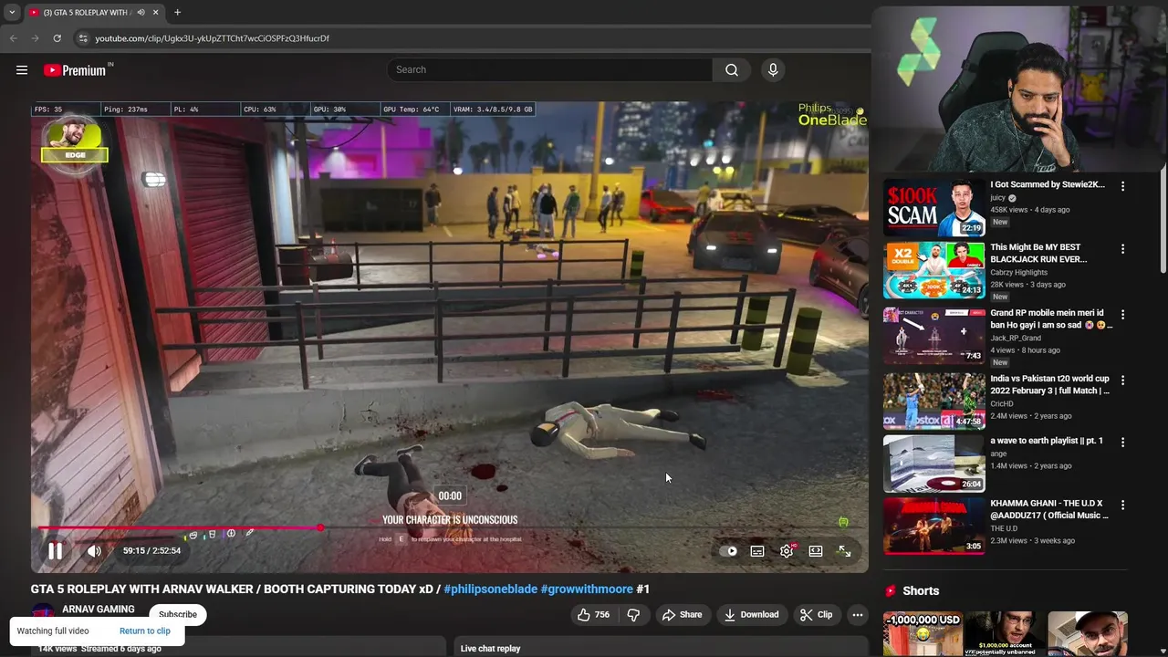The height and width of the screenshot is (657, 1168).
Task: Open 'KHAMMA GHANI - THE U.D' thumbnail
Action: point(933,527)
